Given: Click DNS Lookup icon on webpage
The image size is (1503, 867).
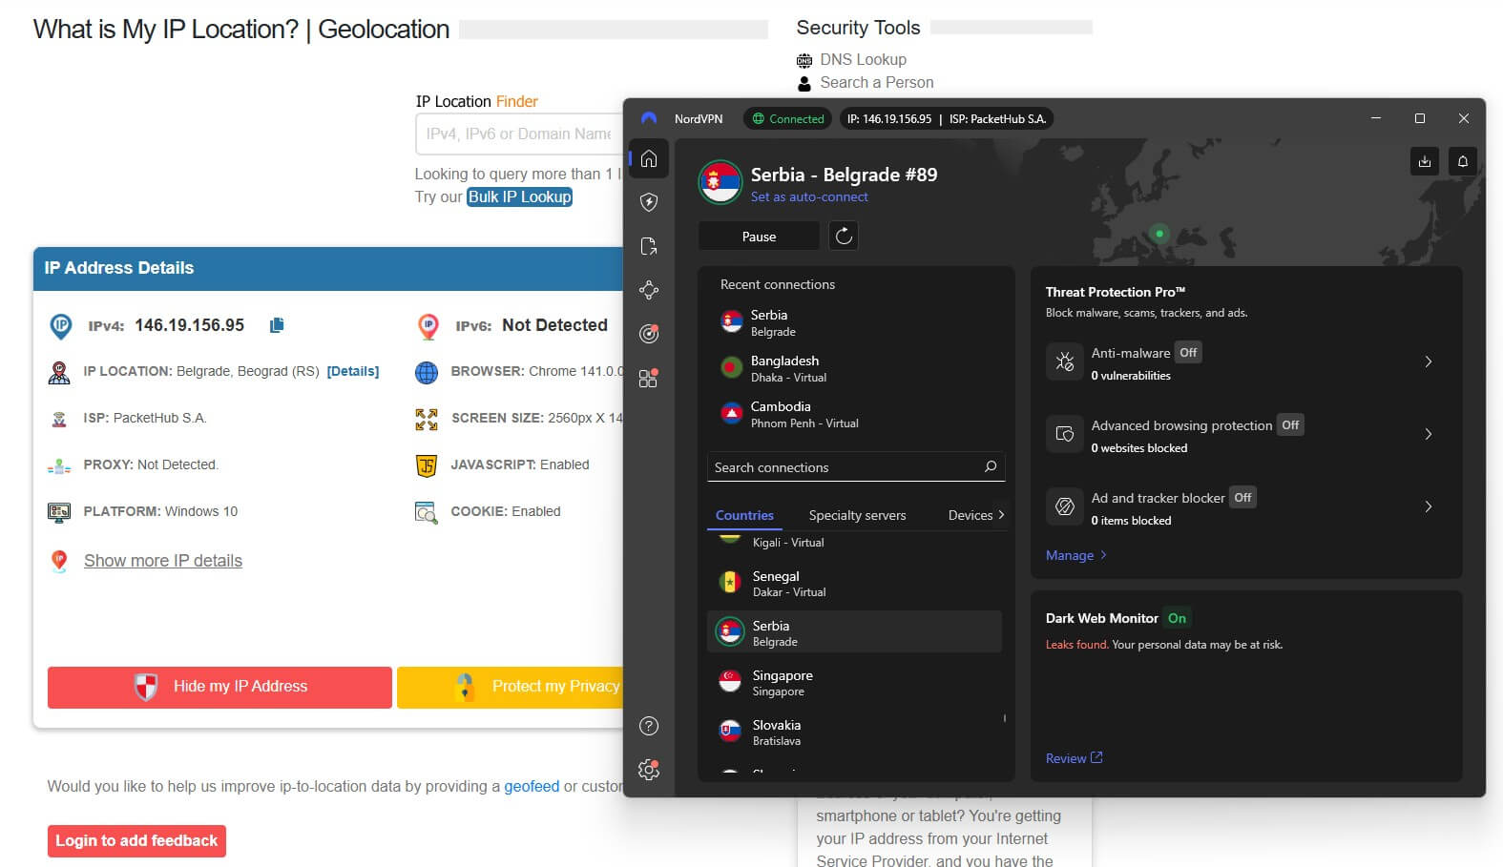Looking at the screenshot, I should pyautogui.click(x=804, y=60).
